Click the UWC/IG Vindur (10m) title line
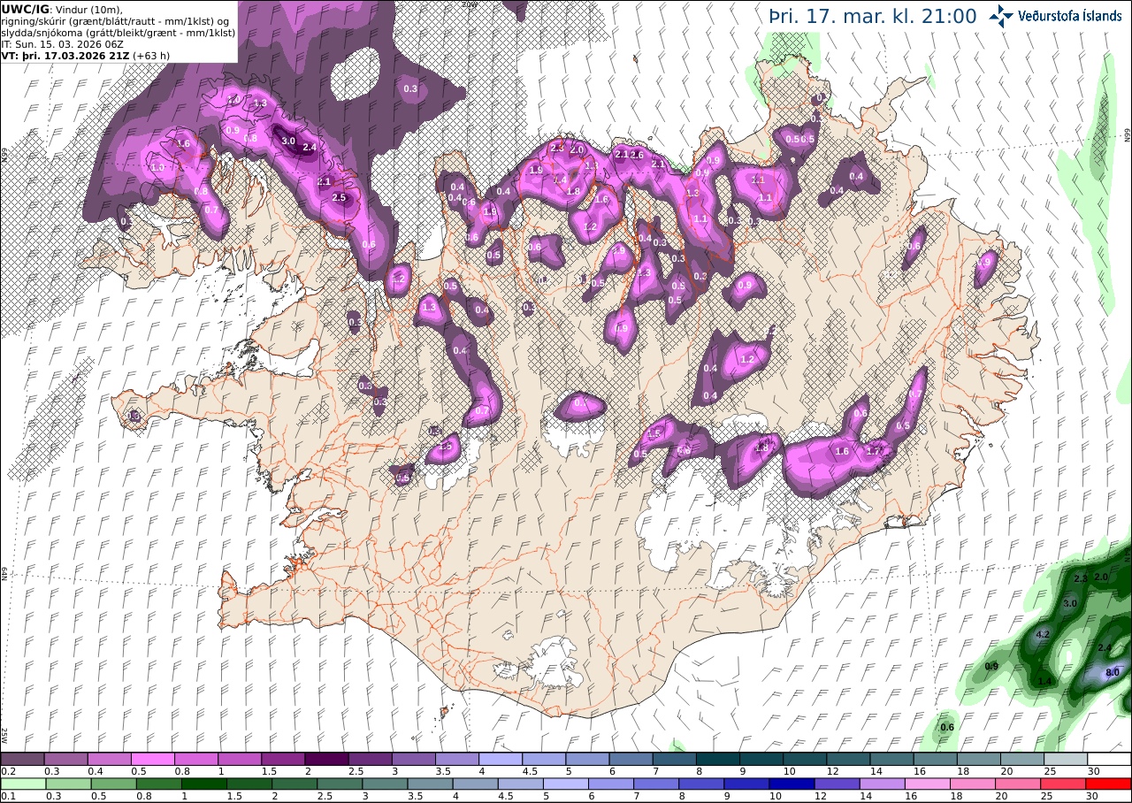This screenshot has width=1132, height=803. coord(62,9)
